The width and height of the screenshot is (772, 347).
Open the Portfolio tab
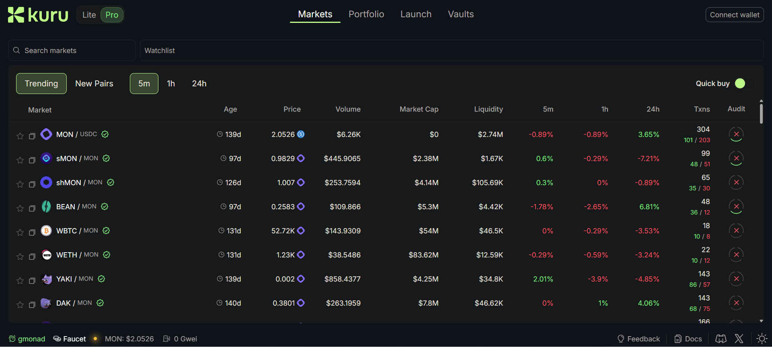point(366,14)
